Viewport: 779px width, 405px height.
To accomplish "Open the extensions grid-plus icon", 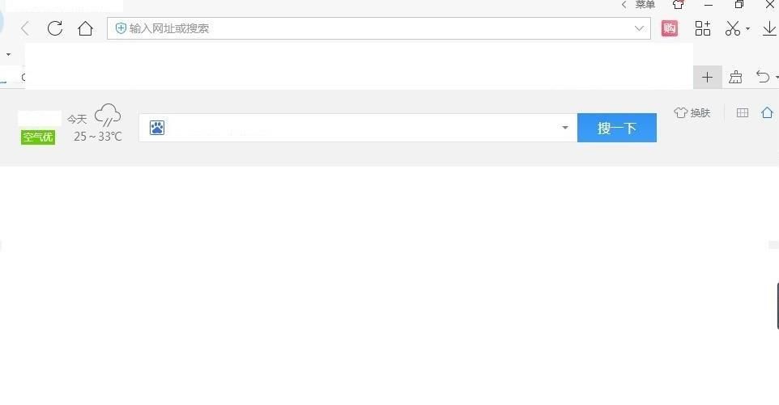I will point(703,28).
